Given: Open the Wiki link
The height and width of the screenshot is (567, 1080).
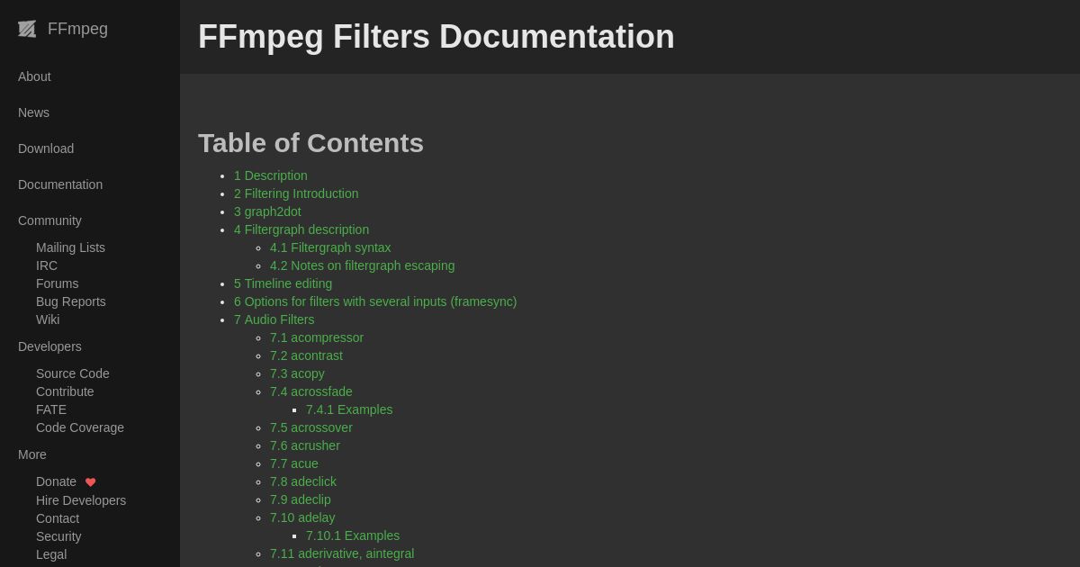Looking at the screenshot, I should tap(48, 319).
